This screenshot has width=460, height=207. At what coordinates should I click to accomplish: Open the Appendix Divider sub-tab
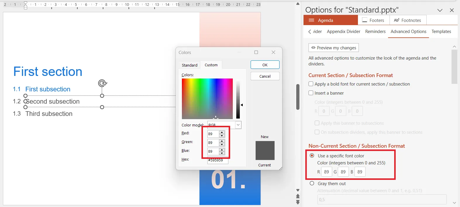[344, 32]
